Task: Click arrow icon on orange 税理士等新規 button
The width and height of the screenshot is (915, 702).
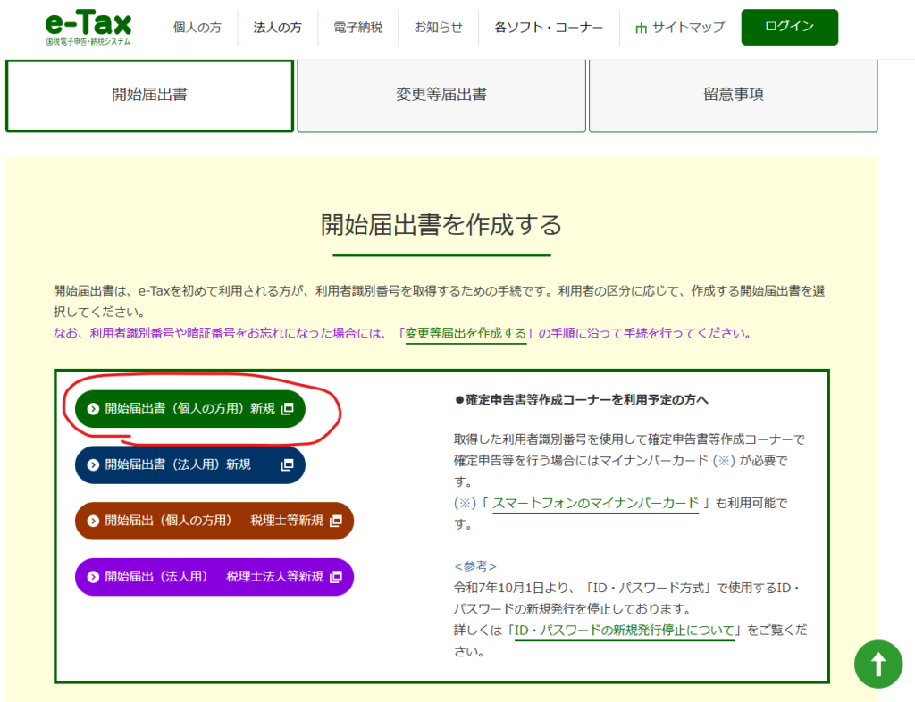Action: click(93, 521)
